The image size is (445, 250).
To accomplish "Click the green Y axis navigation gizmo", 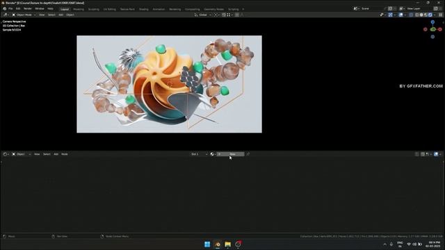I will [x=432, y=29].
